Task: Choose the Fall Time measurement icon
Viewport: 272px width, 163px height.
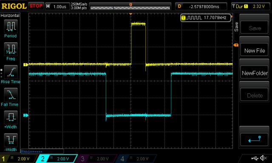Action: point(11,95)
